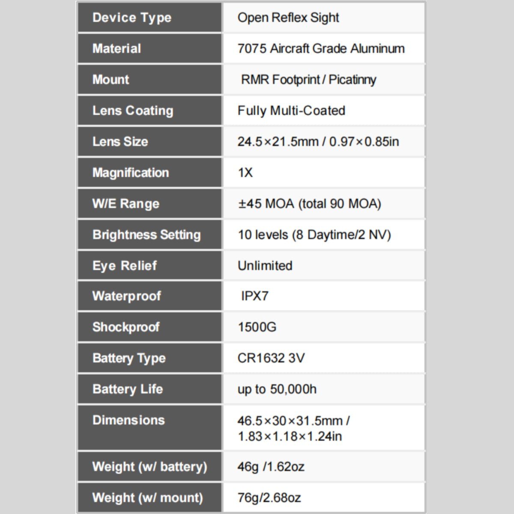The width and height of the screenshot is (514, 514).
Task: Click the Fully Multi-Coated value
Action: point(291,111)
